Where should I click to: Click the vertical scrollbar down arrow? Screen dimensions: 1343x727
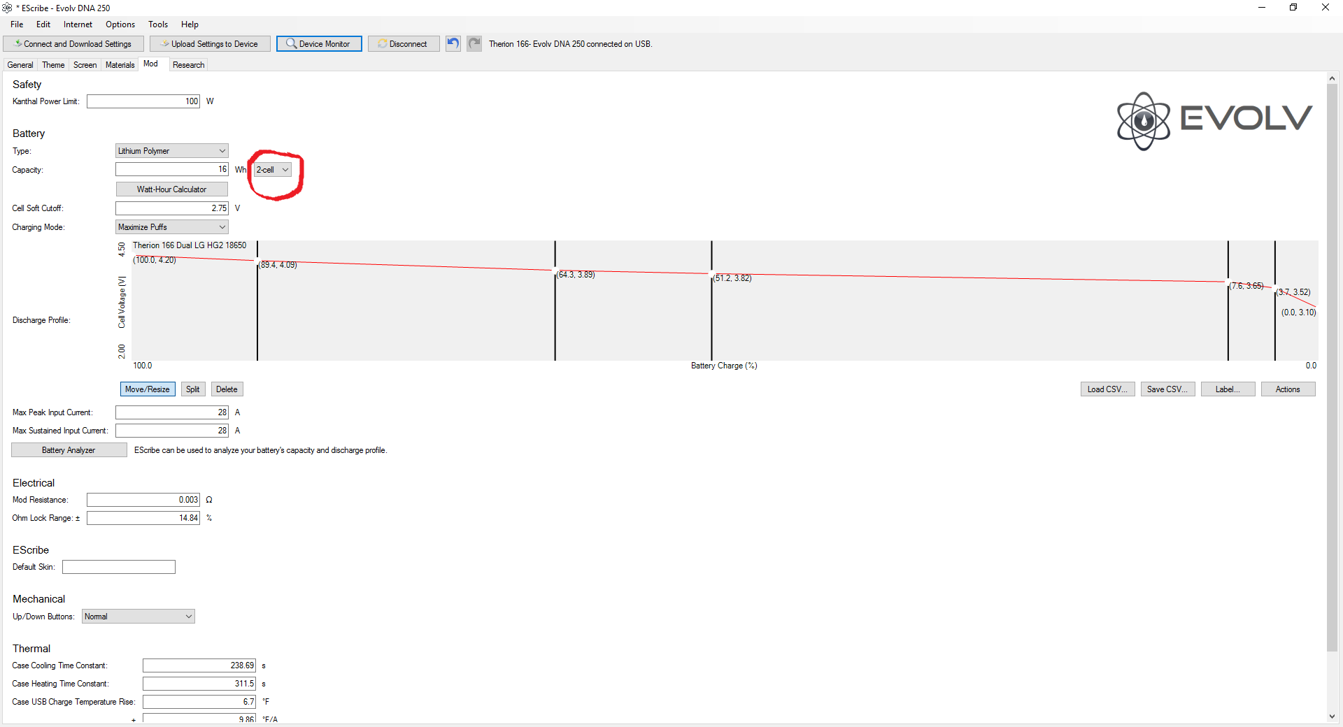(x=1332, y=717)
